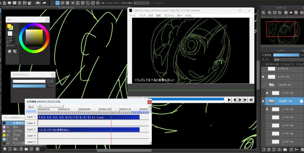Click the gear icon on フォルダー24
The height and width of the screenshot is (153, 304).
[301, 101]
